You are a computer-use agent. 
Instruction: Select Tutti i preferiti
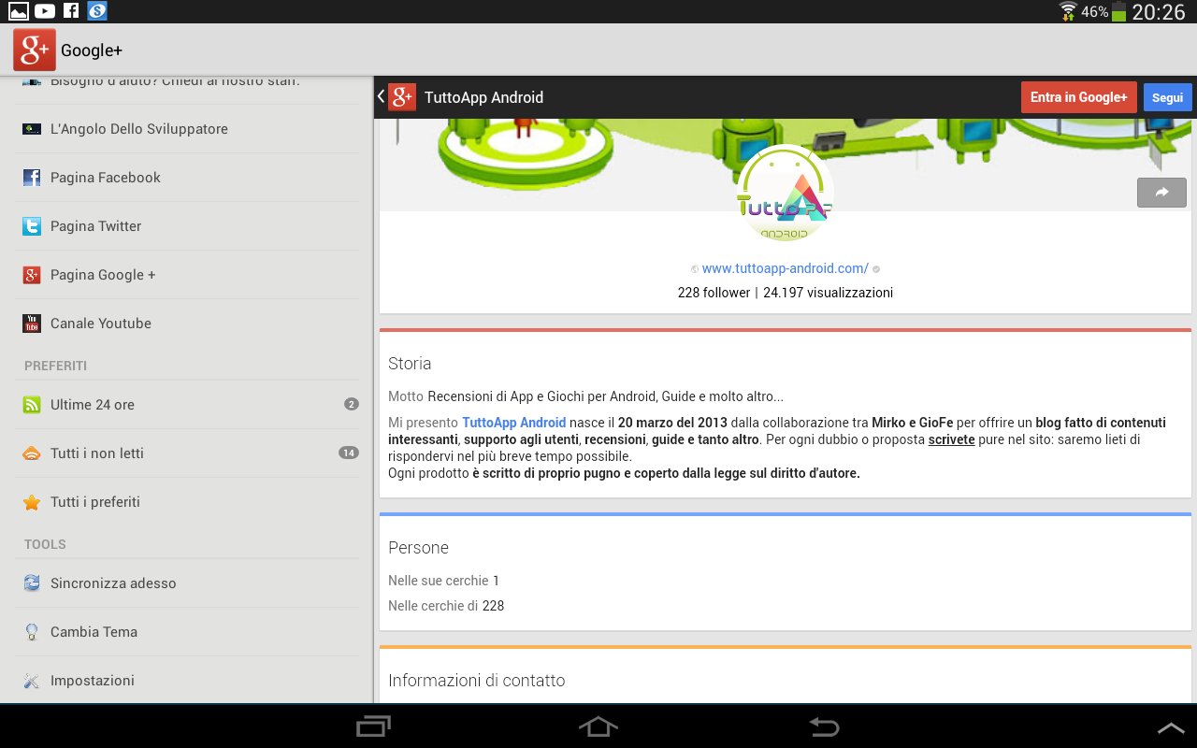(x=187, y=502)
